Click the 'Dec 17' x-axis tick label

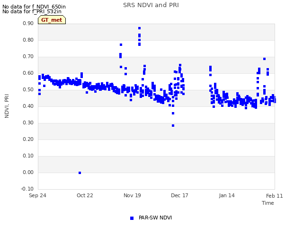pos(179,195)
